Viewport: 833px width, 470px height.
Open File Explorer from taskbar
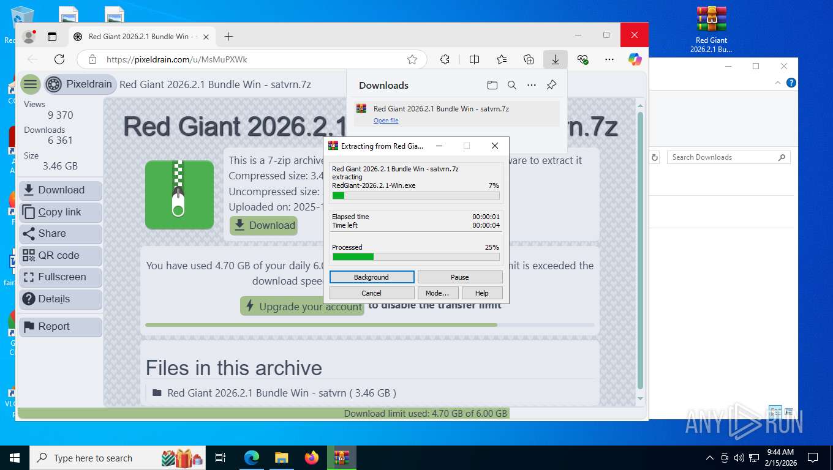(281, 458)
